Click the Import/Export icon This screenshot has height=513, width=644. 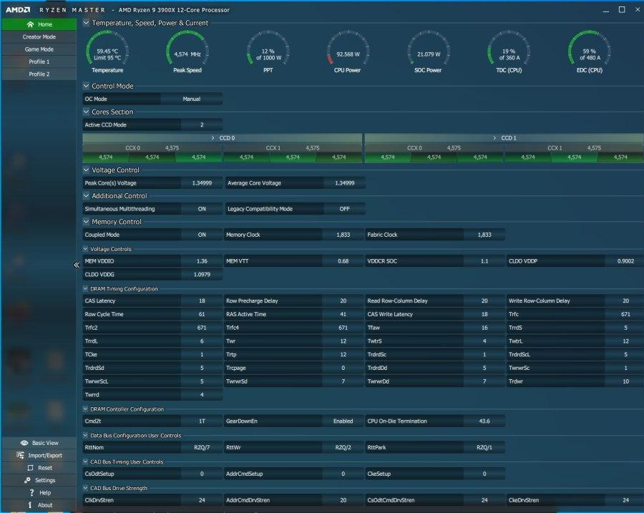(22, 455)
